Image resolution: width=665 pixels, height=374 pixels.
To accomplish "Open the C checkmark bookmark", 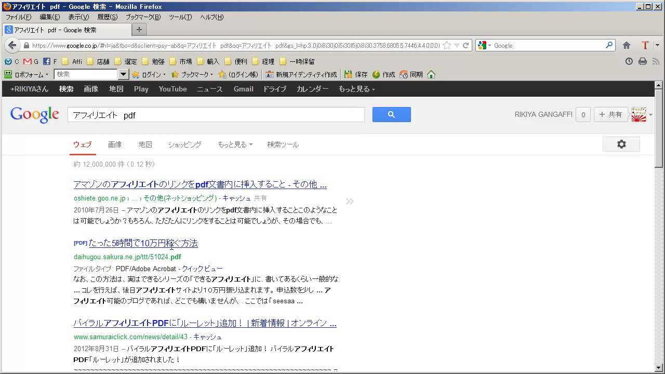I will [x=12, y=61].
